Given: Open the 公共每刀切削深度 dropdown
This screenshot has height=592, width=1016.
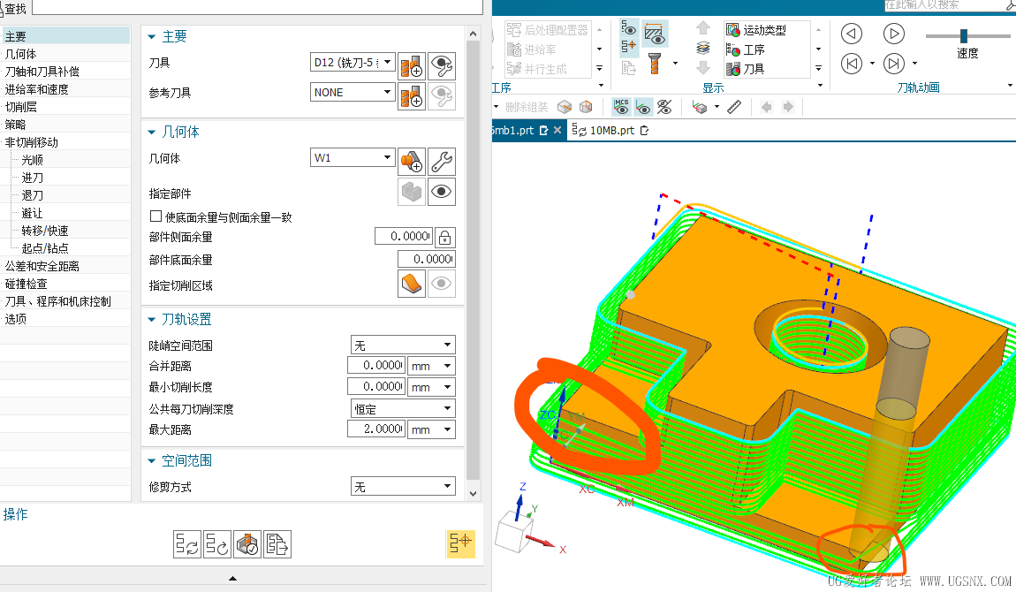Looking at the screenshot, I should 403,409.
